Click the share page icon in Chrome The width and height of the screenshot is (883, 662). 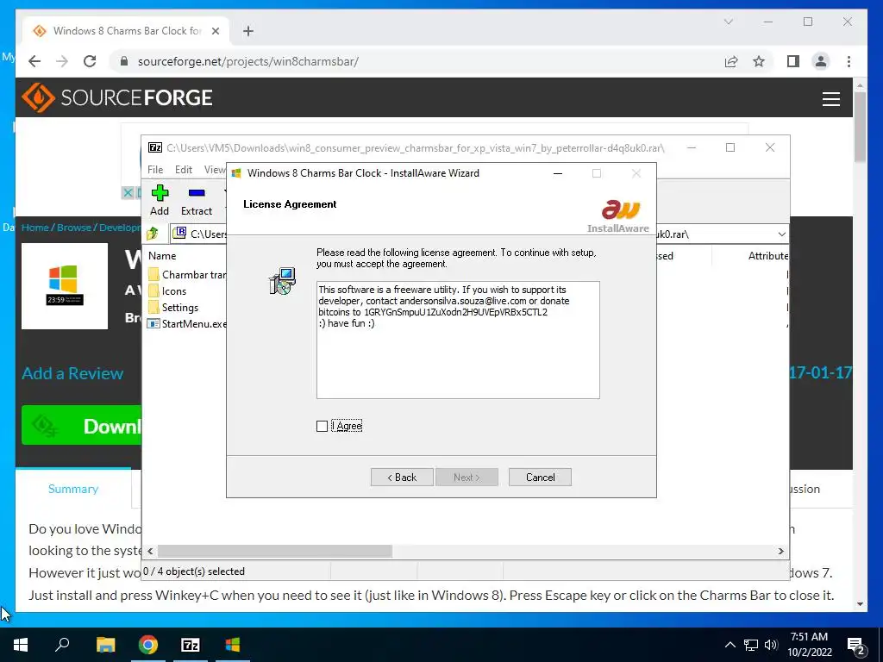tap(731, 61)
